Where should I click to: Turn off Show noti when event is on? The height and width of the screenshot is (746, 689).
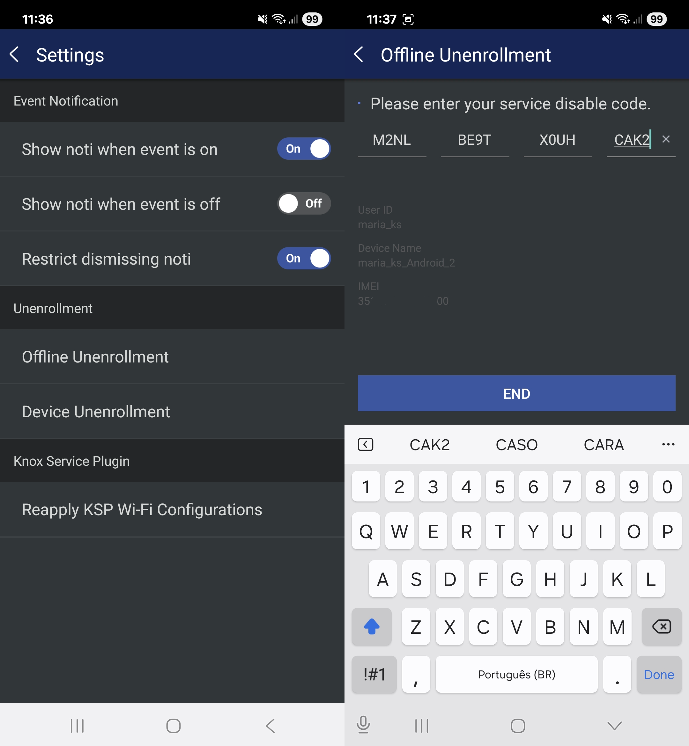tap(304, 149)
